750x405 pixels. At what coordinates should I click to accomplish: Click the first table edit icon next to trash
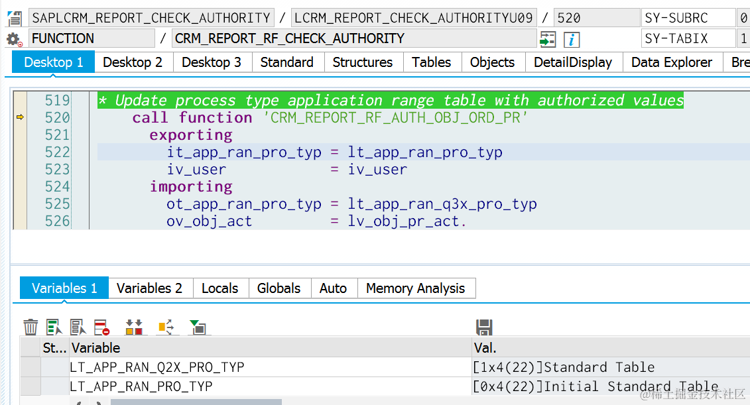tap(54, 327)
